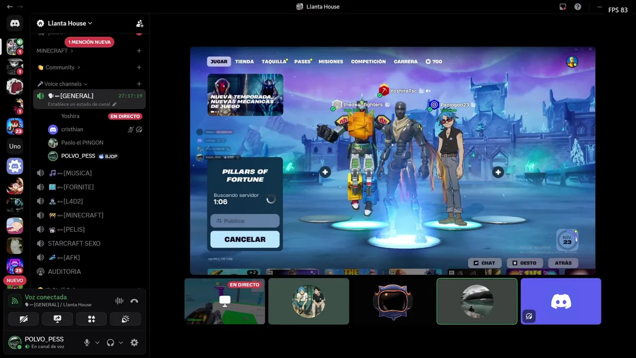Join the [PELIS] voice channel
Screen dimensions: 636x358
pos(89,229)
